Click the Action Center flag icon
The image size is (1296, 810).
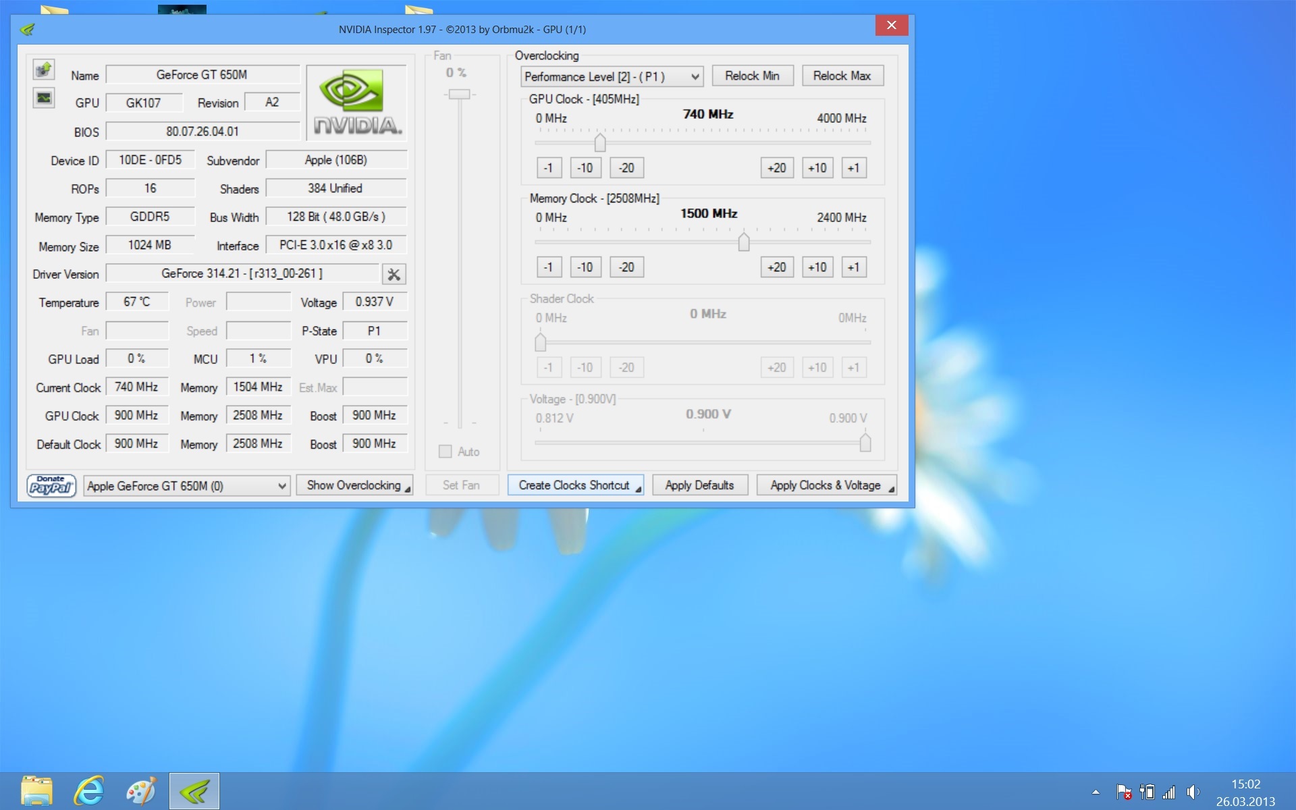1123,792
